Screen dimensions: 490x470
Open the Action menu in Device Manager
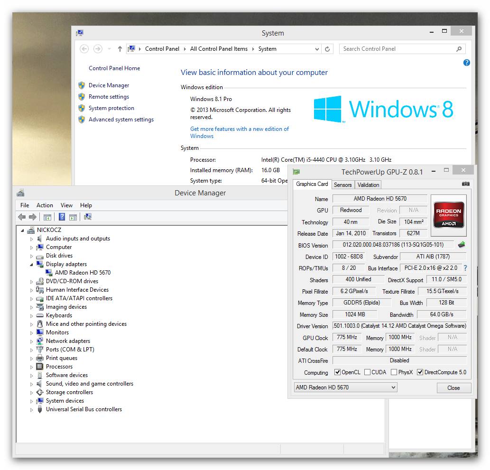tap(45, 205)
